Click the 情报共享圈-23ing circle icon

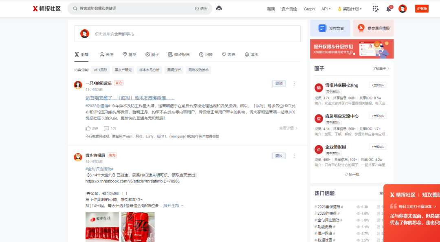pos(319,88)
